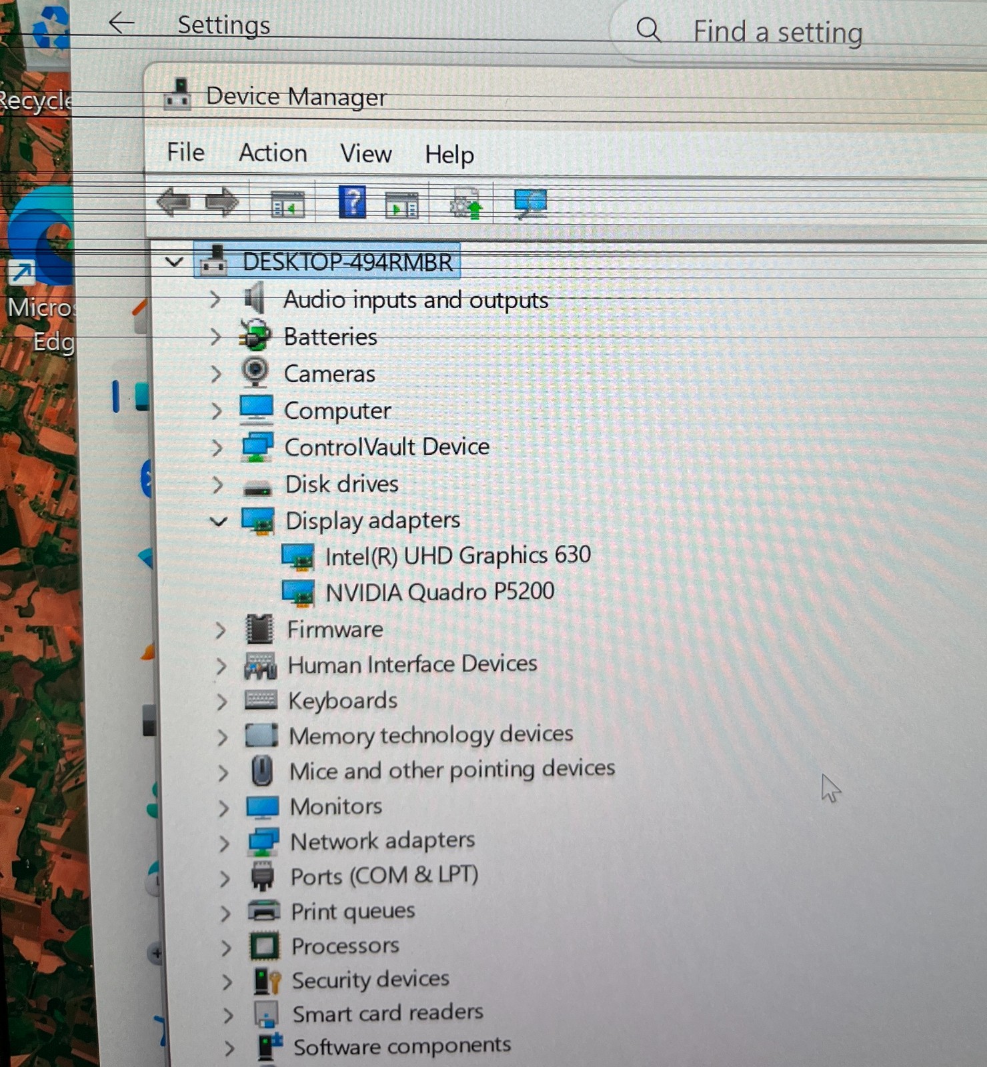Click Show/Hide Console Tree toolbar icon
The image size is (987, 1067).
coord(287,204)
